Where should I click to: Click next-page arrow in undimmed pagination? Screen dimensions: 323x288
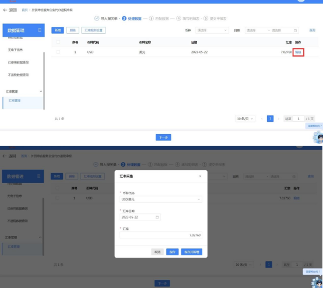(279, 119)
